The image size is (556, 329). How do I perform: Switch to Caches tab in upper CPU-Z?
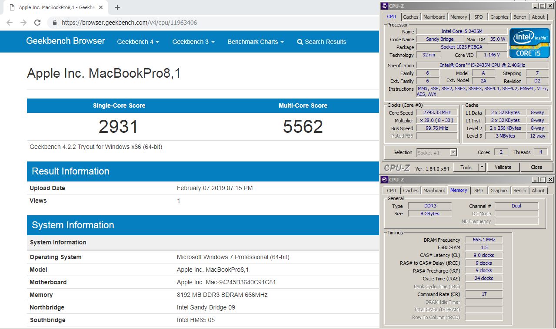click(x=410, y=17)
